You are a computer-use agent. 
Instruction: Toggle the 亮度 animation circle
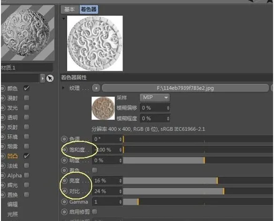coord(64,181)
